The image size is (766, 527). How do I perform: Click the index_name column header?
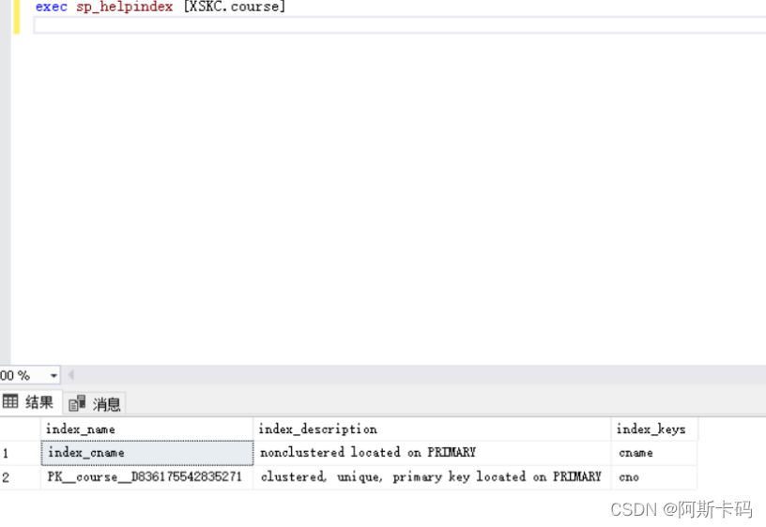147,429
